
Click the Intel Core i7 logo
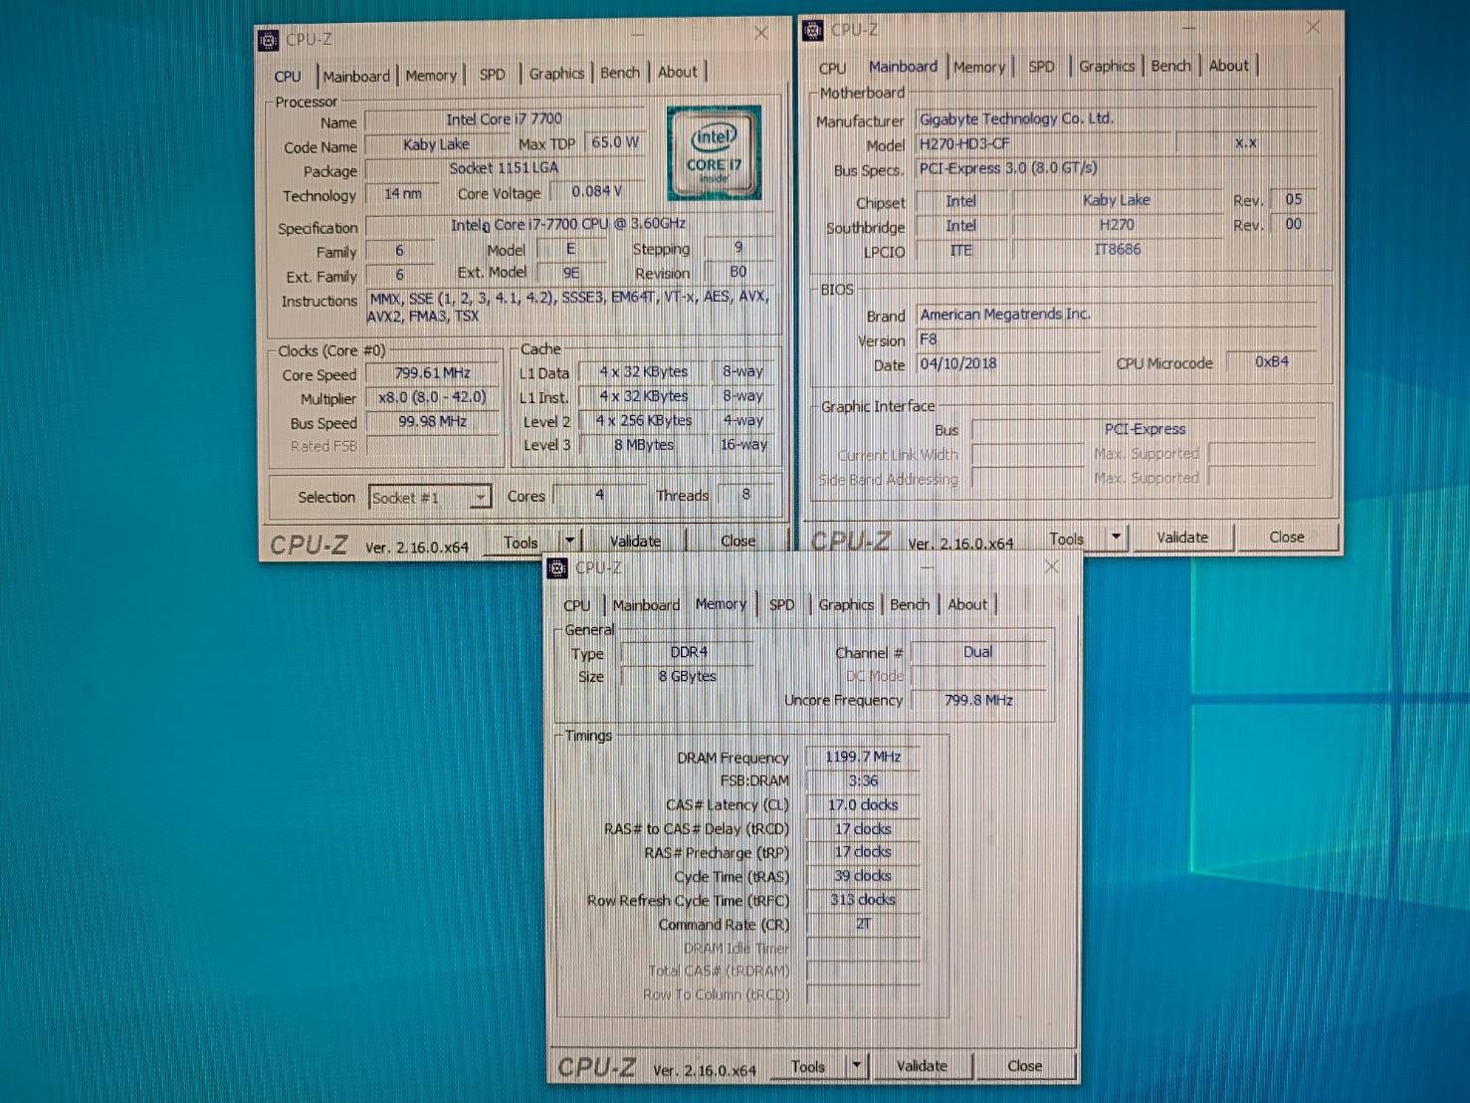[x=714, y=152]
